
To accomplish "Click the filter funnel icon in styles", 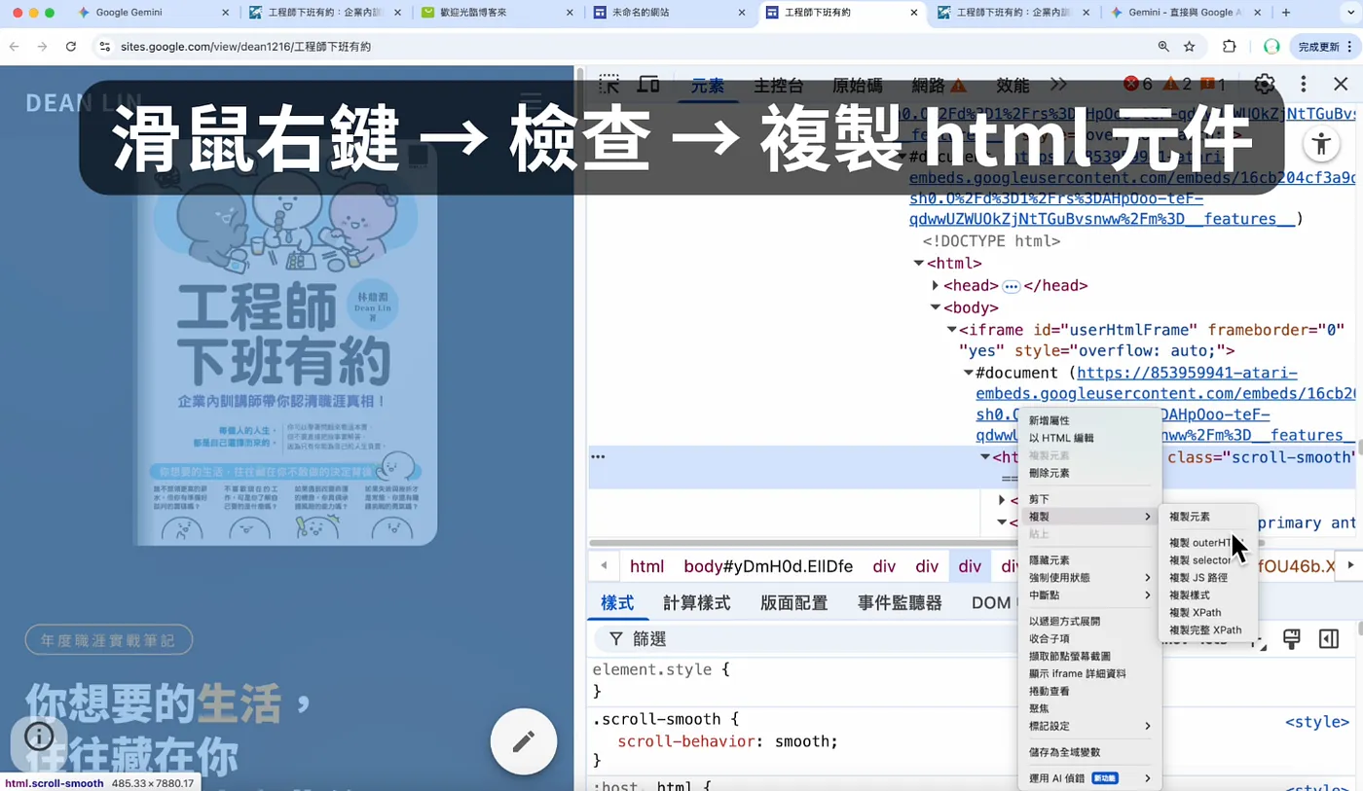I will [616, 639].
